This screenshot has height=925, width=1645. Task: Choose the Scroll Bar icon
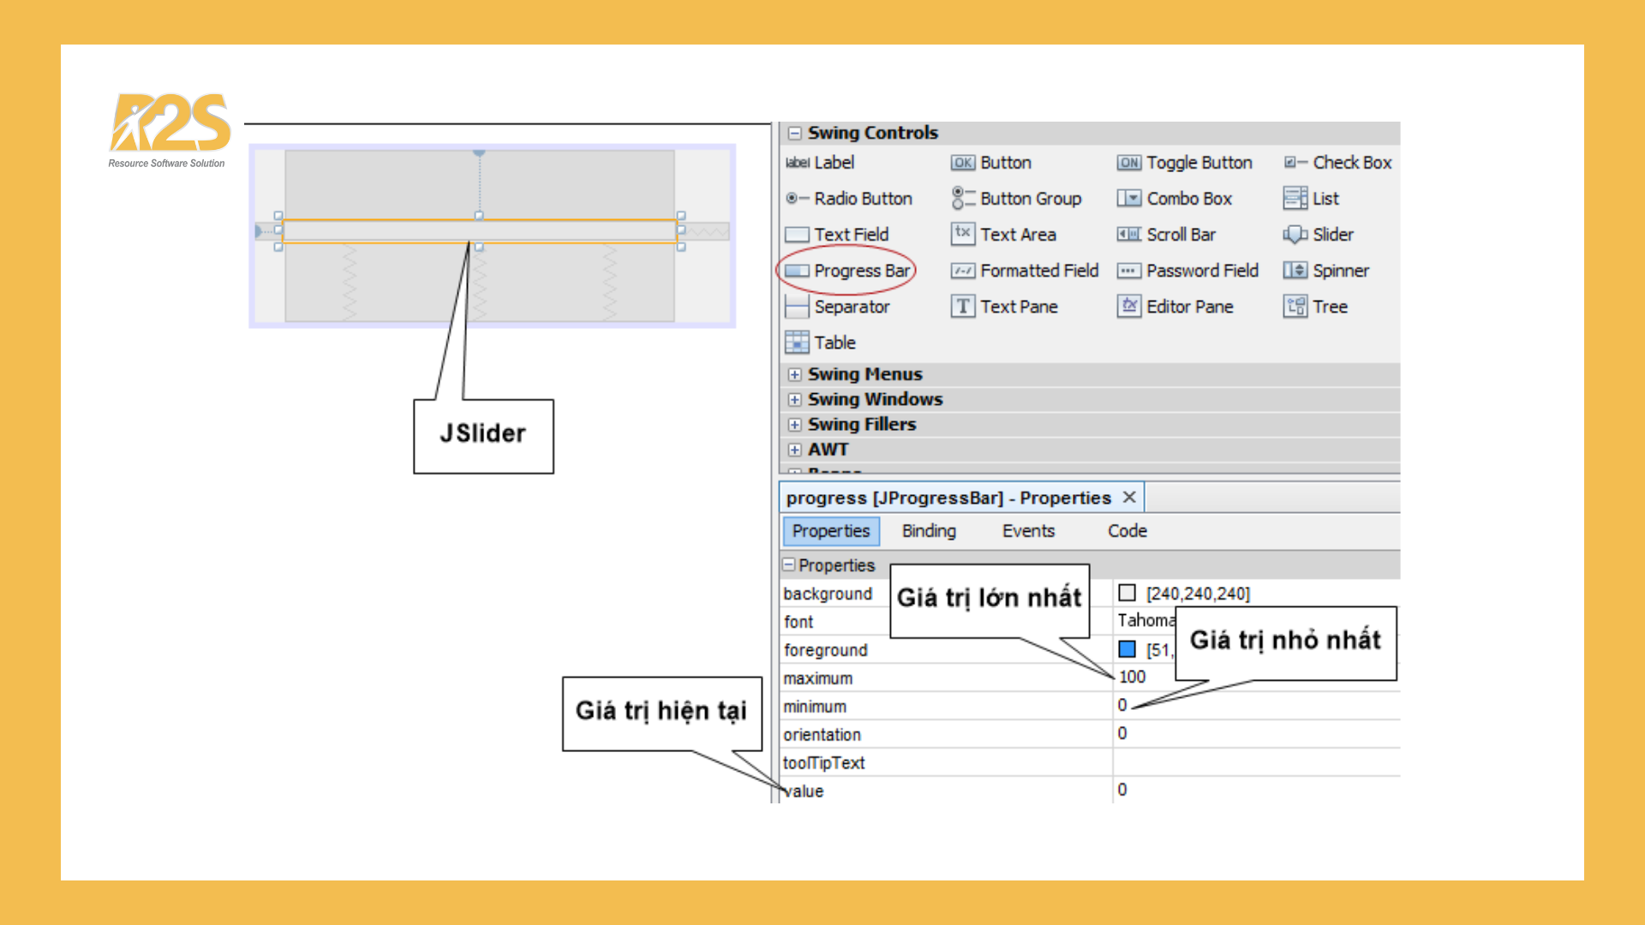(x=1128, y=235)
